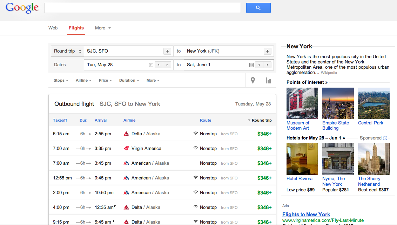The height and width of the screenshot is (225, 397).
Task: Go to previous departure date
Action: click(x=159, y=65)
